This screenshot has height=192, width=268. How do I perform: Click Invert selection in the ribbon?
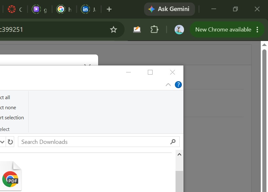[x=12, y=118]
